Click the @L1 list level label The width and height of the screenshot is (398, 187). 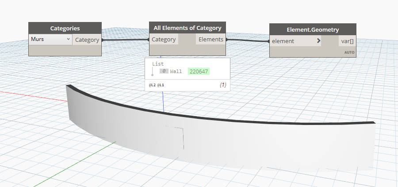161,85
